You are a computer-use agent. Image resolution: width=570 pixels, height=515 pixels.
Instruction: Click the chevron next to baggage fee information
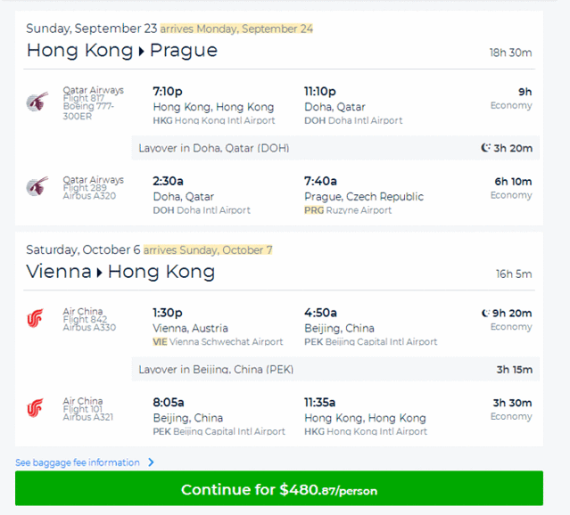click(152, 462)
